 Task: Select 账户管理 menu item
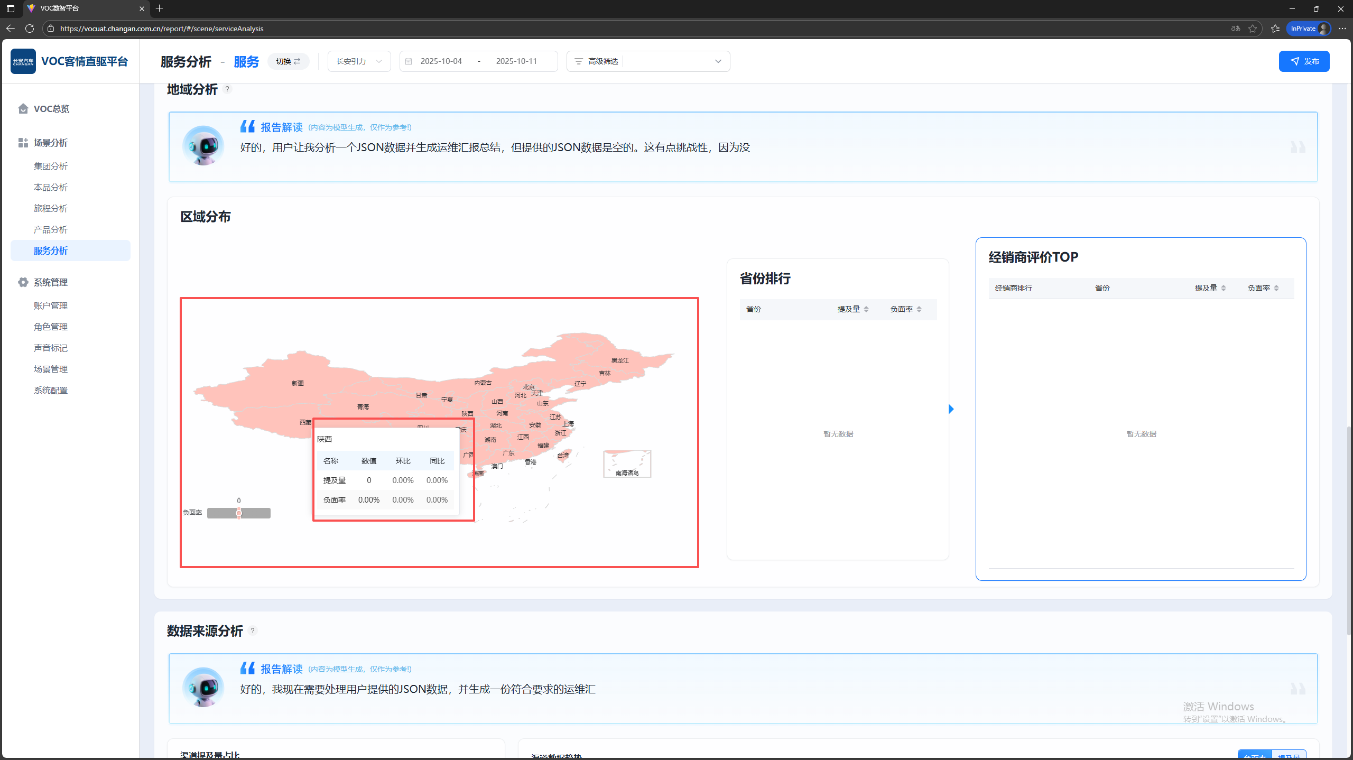click(51, 305)
